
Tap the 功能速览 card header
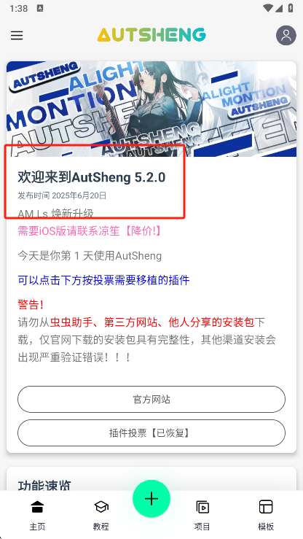coord(44,485)
